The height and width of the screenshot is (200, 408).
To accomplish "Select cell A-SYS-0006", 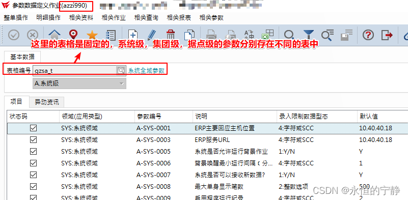I will (x=153, y=163).
